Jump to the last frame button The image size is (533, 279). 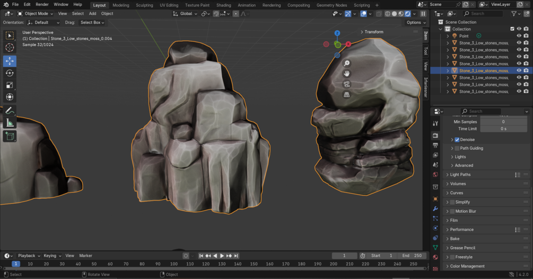(236, 256)
